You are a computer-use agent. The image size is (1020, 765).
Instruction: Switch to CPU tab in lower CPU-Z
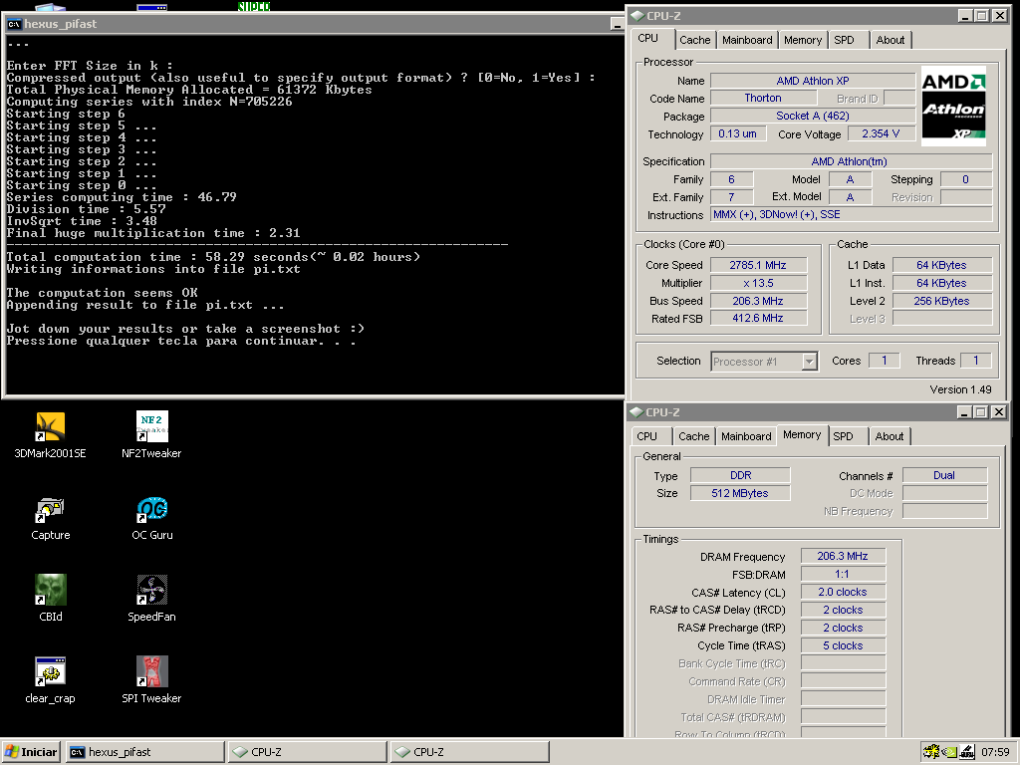[651, 436]
